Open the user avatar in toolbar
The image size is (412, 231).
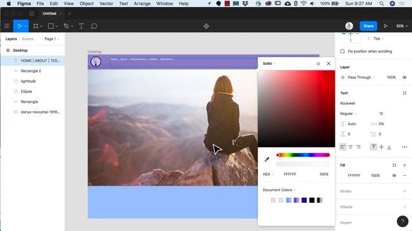[349, 26]
